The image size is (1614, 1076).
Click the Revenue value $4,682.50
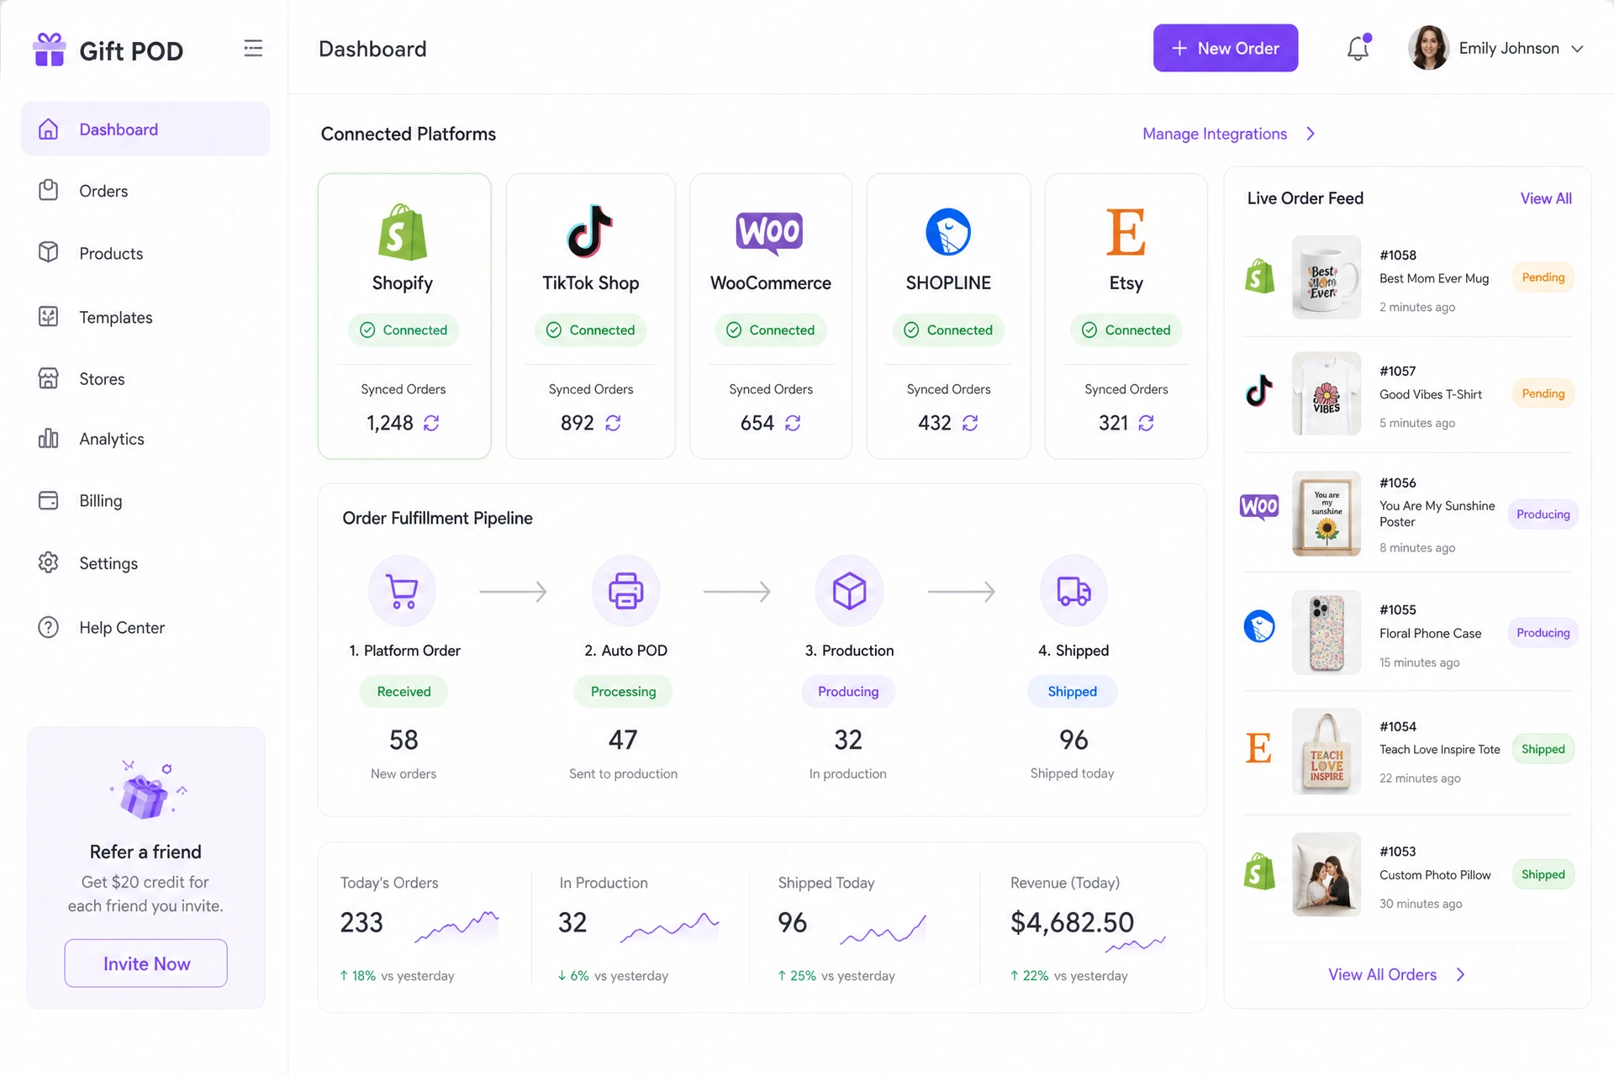(1072, 922)
